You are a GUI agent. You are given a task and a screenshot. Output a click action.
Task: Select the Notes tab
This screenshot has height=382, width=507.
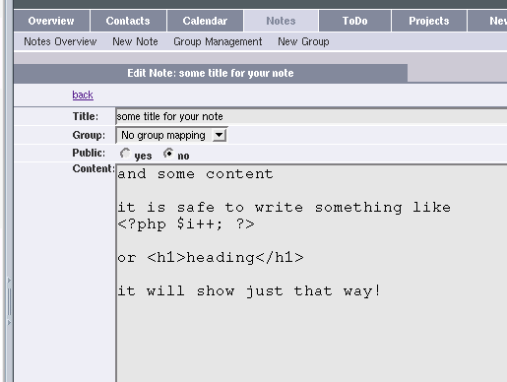click(x=281, y=21)
